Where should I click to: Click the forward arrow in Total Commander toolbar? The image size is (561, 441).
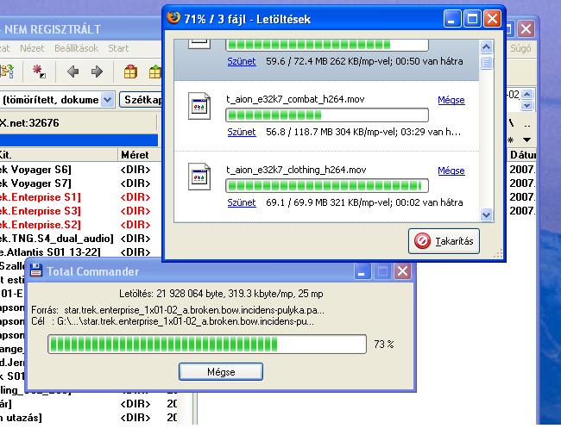click(97, 72)
